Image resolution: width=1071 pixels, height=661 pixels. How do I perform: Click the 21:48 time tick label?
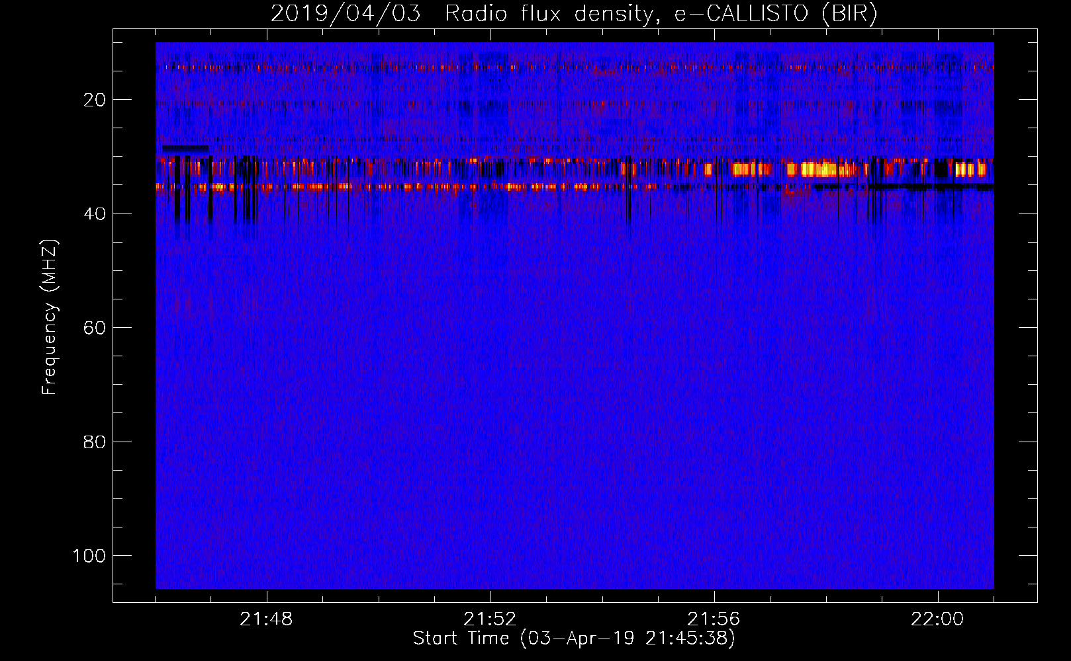click(x=266, y=619)
